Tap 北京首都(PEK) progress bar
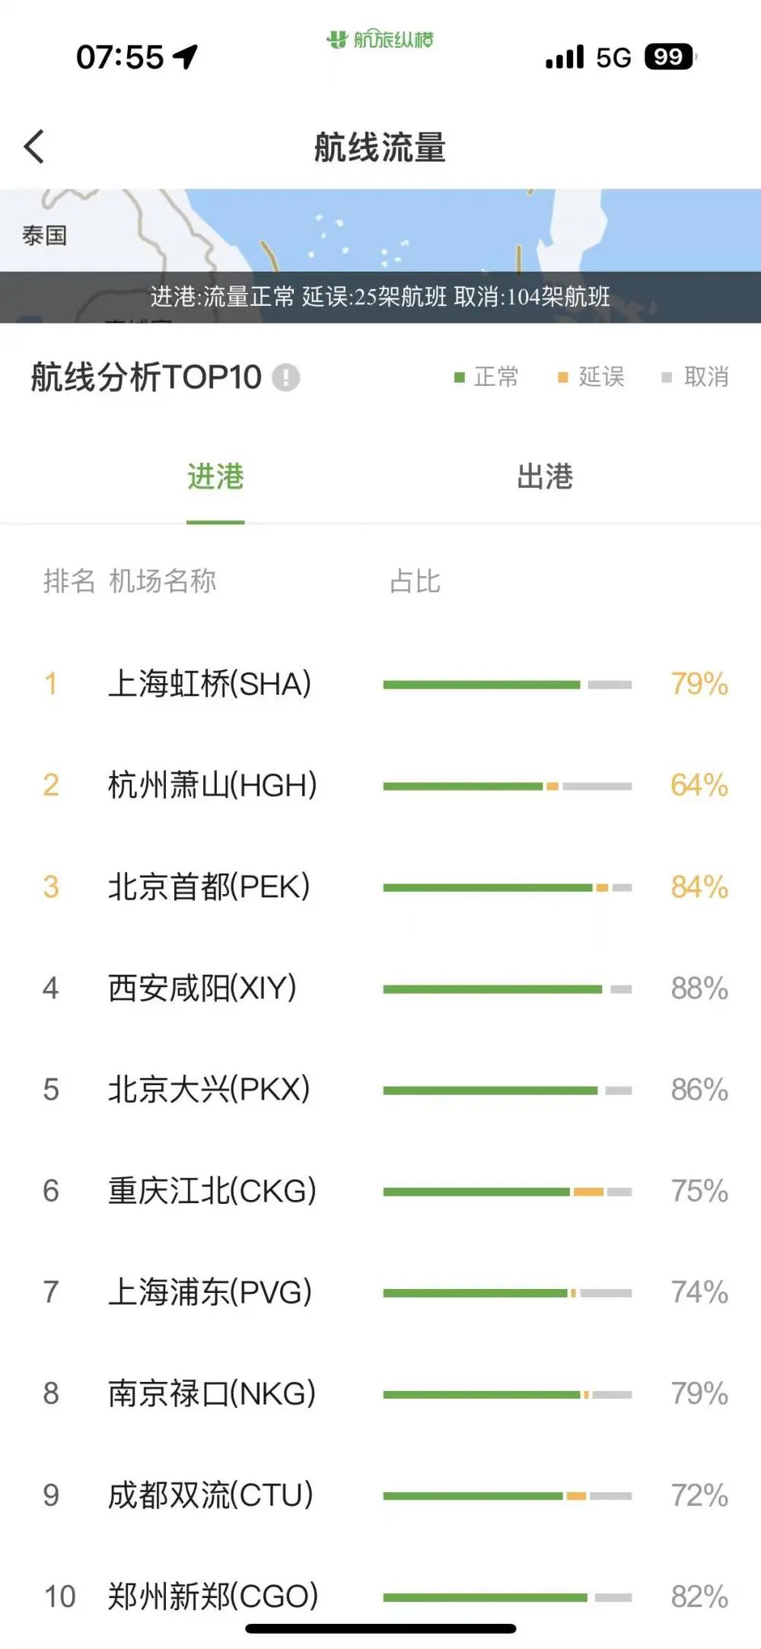 click(507, 887)
